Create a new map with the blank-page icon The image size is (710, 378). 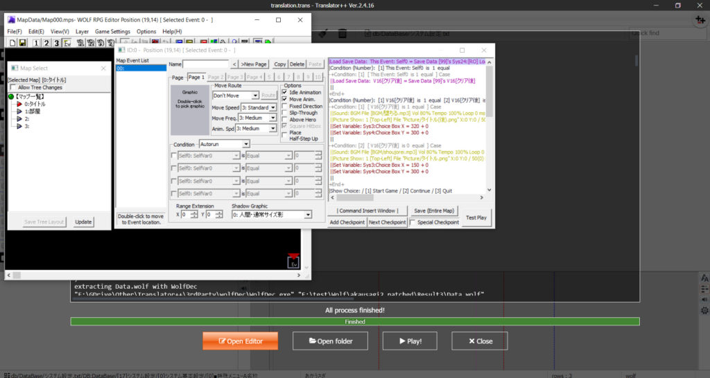point(12,42)
